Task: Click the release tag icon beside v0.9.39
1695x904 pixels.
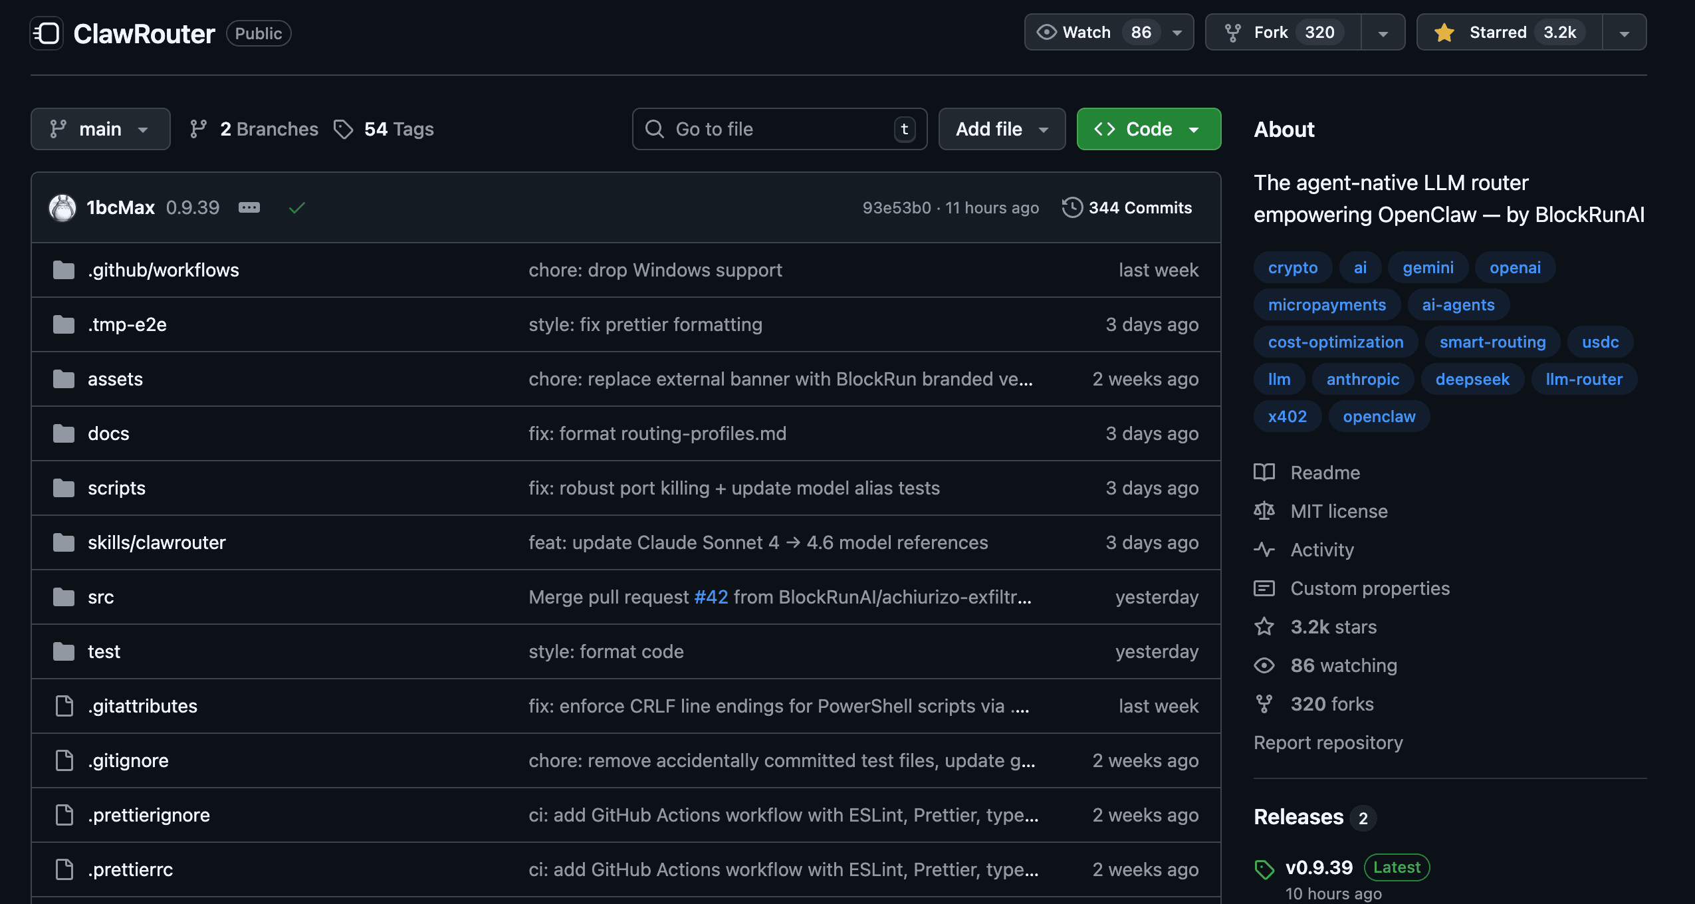Action: pos(1264,867)
